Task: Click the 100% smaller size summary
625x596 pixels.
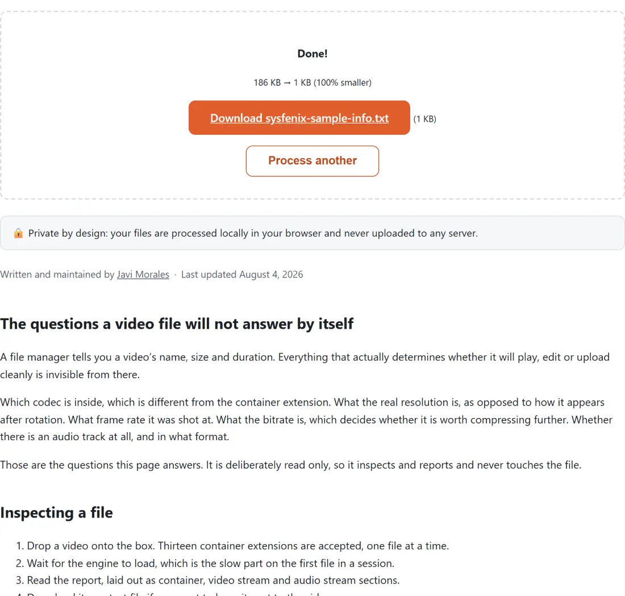Action: (343, 82)
